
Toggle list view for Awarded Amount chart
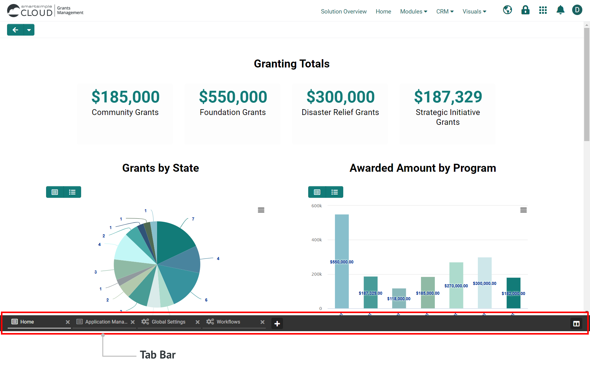(334, 192)
